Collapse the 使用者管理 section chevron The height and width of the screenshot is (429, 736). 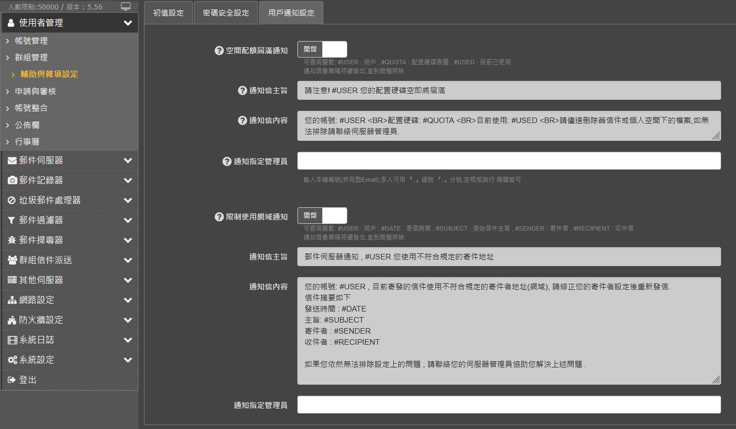[128, 23]
